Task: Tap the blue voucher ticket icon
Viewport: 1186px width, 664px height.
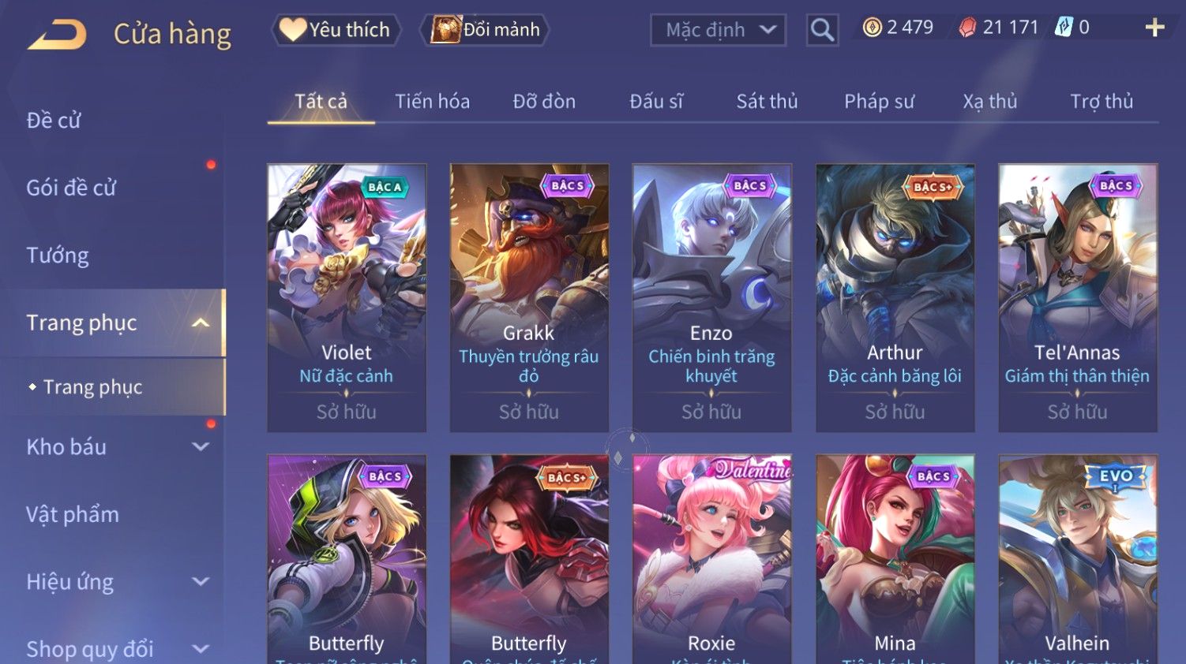Action: [1064, 28]
